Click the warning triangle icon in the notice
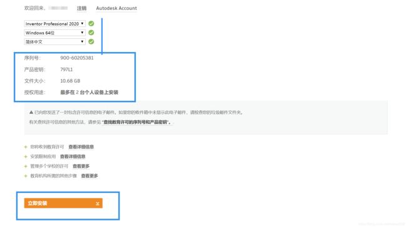 pos(31,113)
